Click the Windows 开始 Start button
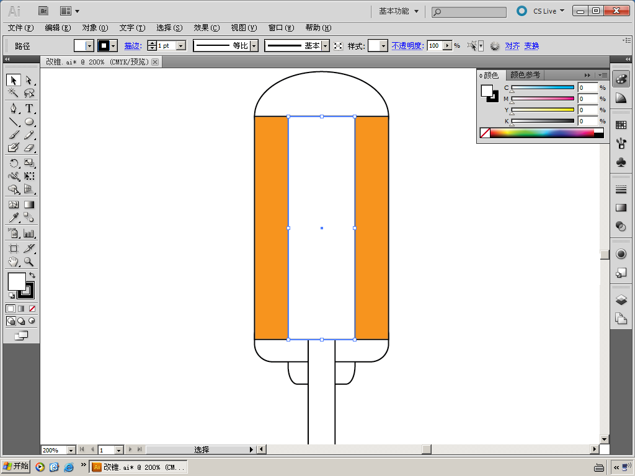 (16, 466)
